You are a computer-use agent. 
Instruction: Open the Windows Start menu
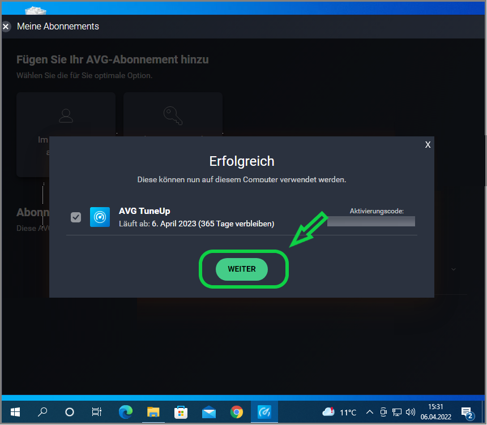15,413
